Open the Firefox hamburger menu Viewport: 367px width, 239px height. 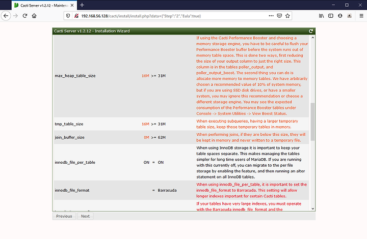[x=361, y=16]
